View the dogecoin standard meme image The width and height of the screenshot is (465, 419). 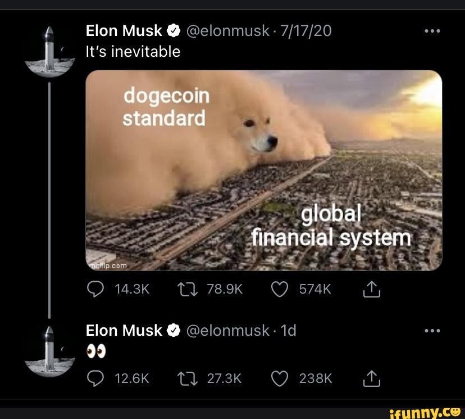264,170
